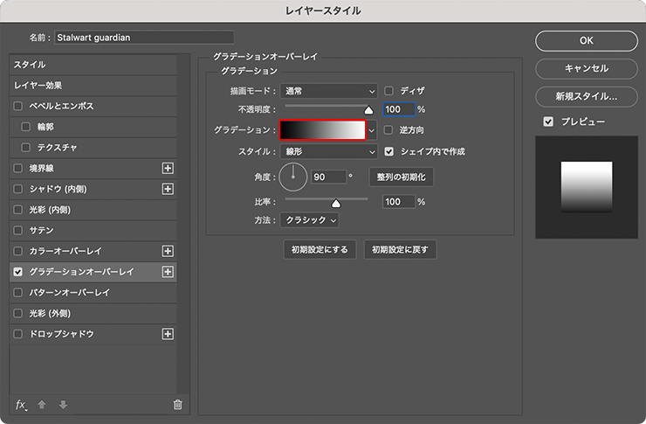Screen dimensions: 646x424
Task: Click the 整列の初期化 button
Action: point(401,177)
